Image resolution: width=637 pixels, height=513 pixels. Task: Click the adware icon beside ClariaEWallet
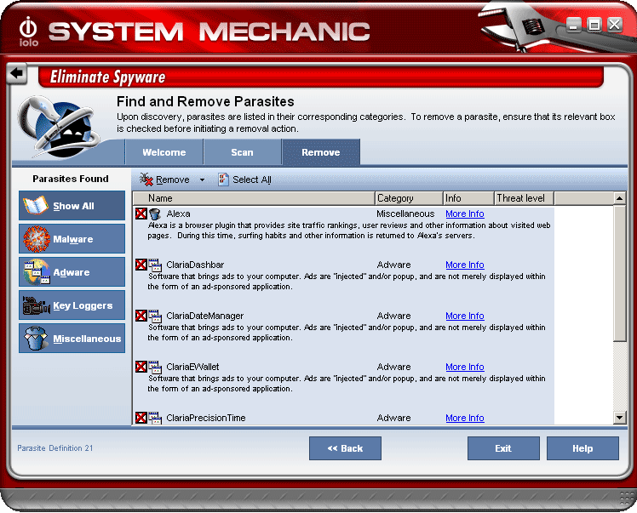point(155,368)
